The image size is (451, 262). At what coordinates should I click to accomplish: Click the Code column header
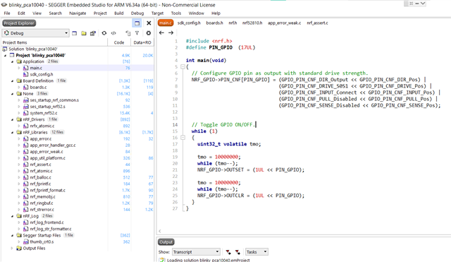(x=119, y=42)
